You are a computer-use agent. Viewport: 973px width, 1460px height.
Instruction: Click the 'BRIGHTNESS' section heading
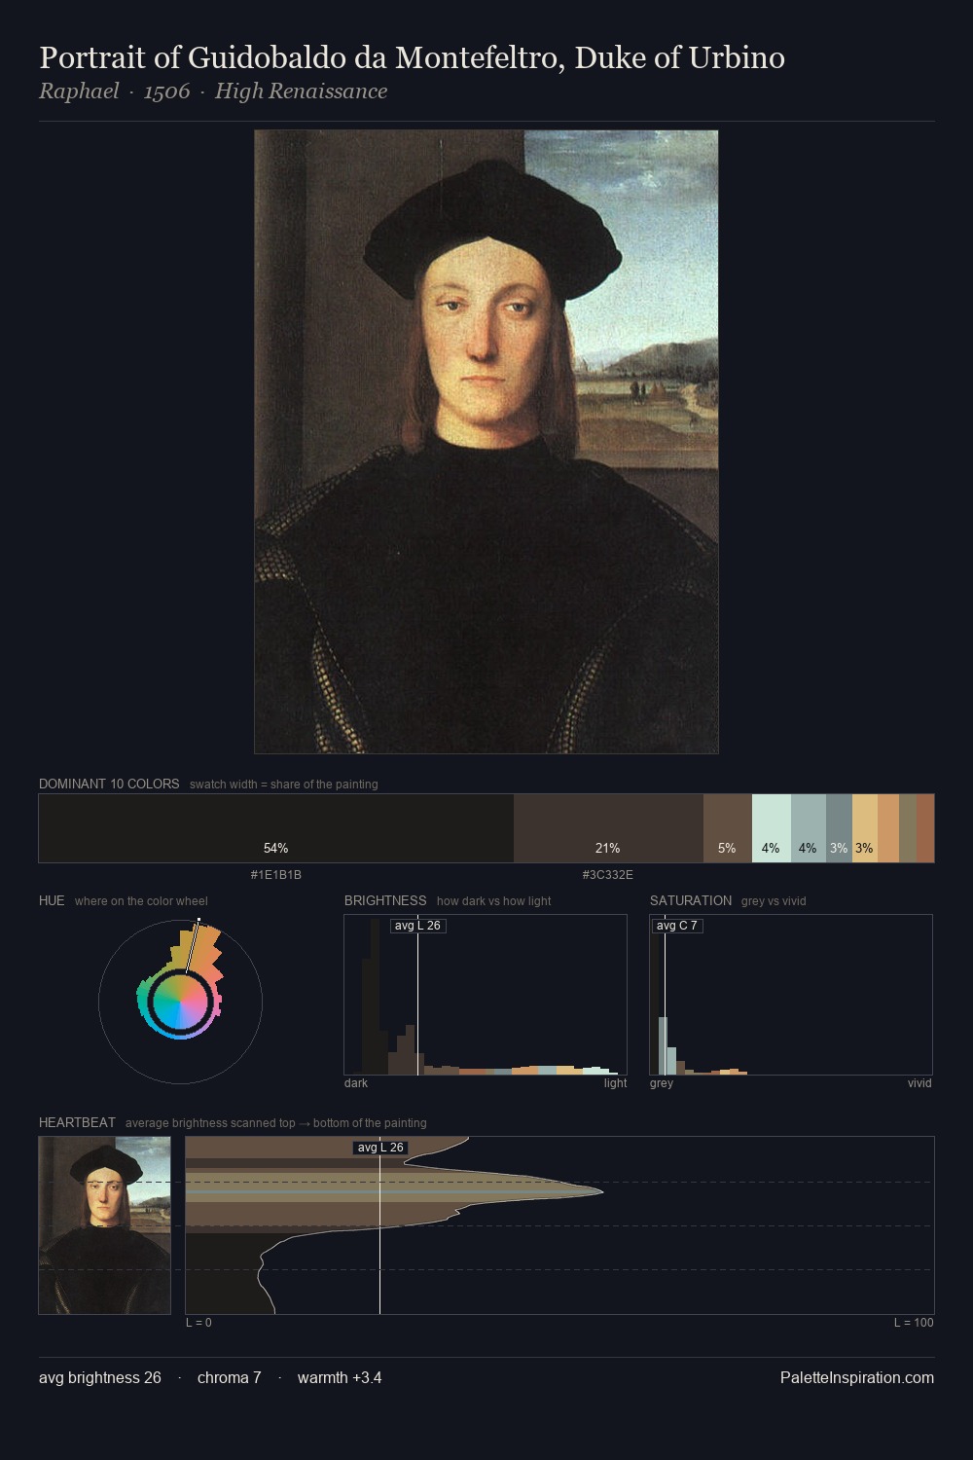[x=385, y=900]
